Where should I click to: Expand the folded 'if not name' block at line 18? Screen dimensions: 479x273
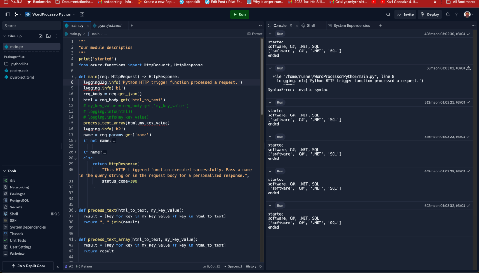click(76, 140)
